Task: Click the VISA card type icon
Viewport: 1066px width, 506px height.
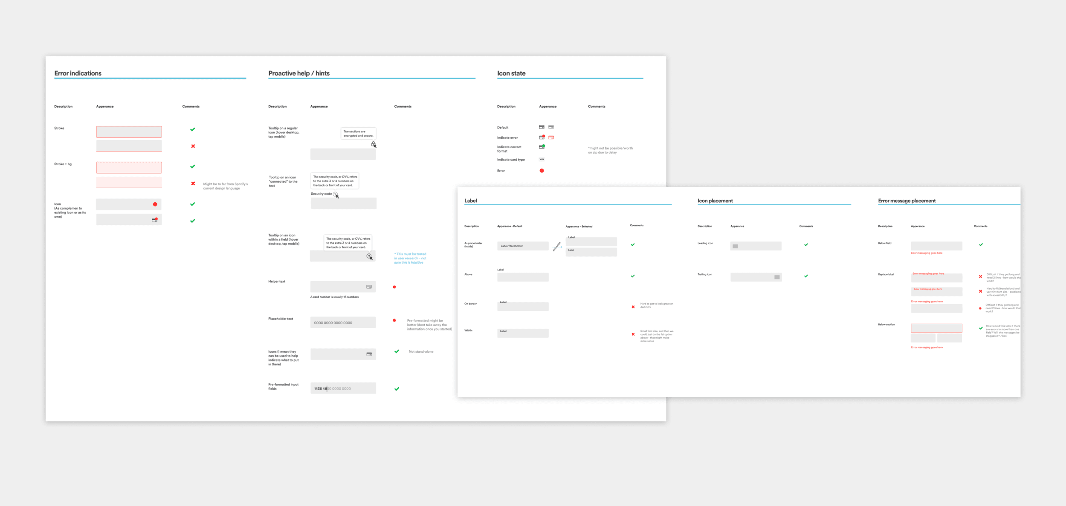Action: point(542,159)
